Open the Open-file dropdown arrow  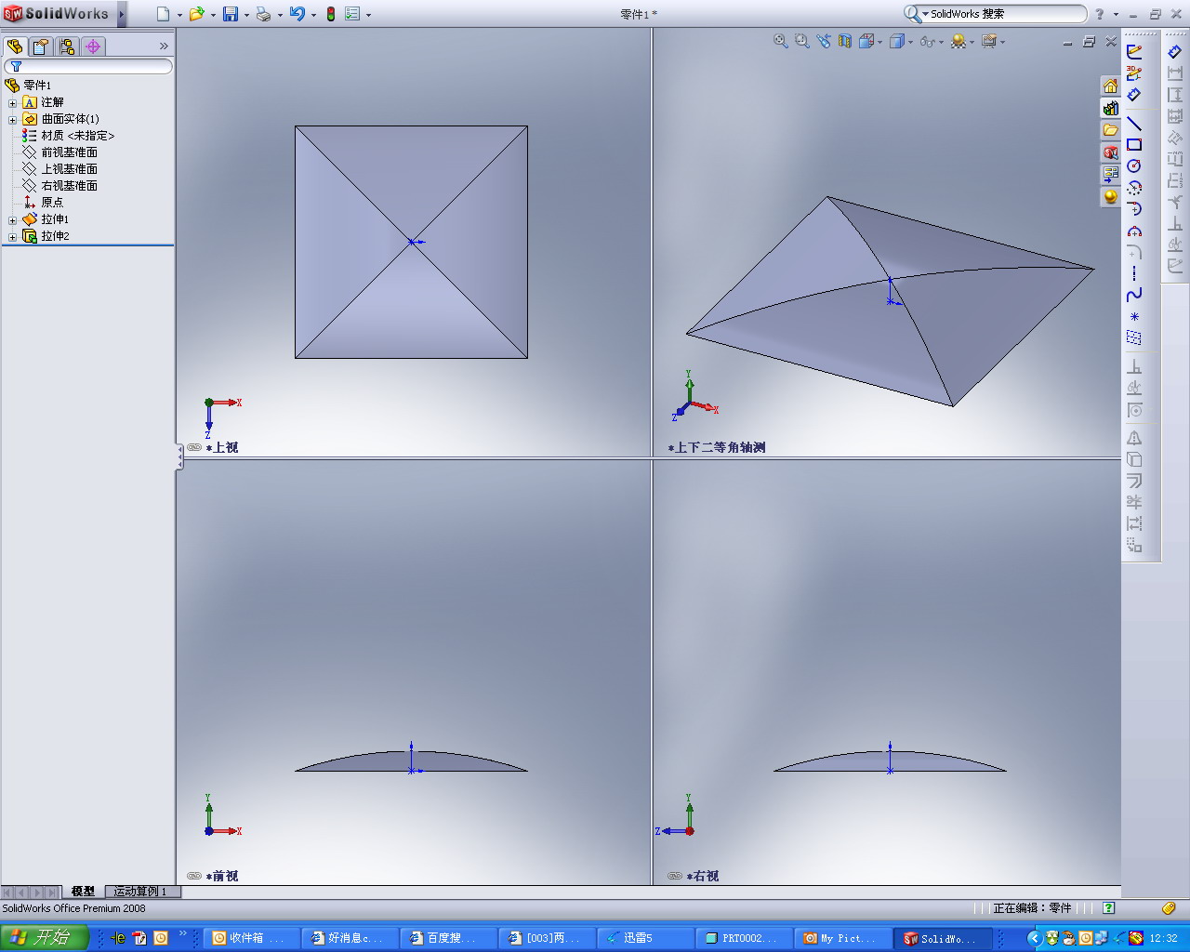pyautogui.click(x=213, y=15)
